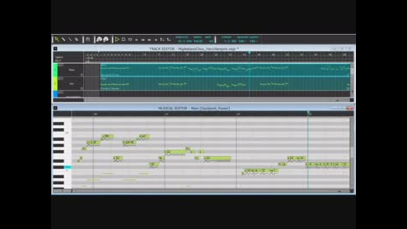This screenshot has width=407, height=229.
Task: Click the Main track green color strip
Action: (x=55, y=70)
